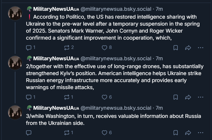
Task: Repost the third post starting with 3/while
Action: pyautogui.click(x=69, y=133)
